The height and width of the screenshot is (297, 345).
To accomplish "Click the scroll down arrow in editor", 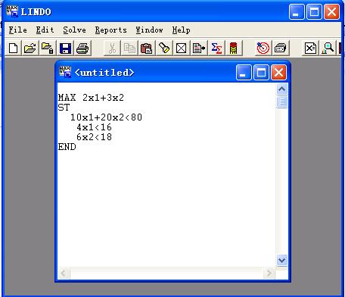I will point(281,260).
